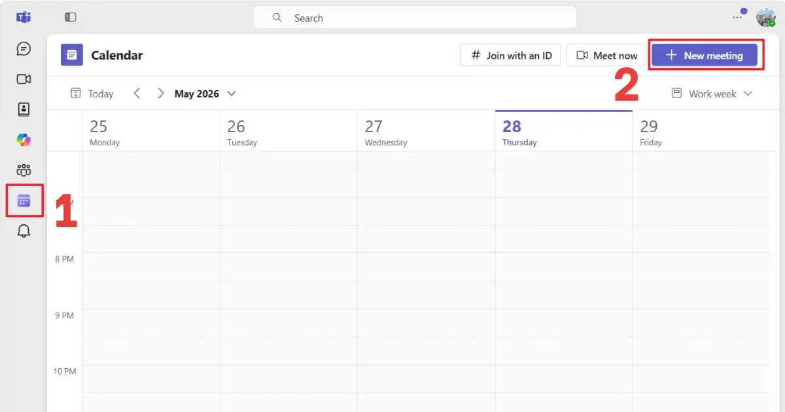Open Settings and more ellipsis
Screen dimensions: 785x412
point(737,18)
